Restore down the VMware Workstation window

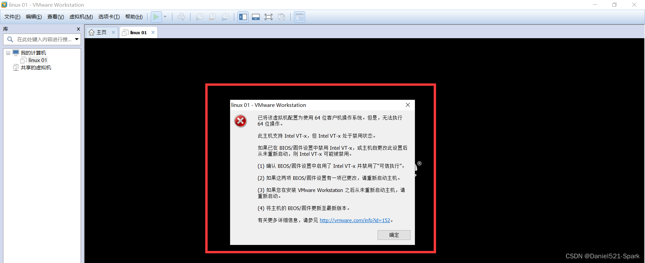[x=614, y=5]
